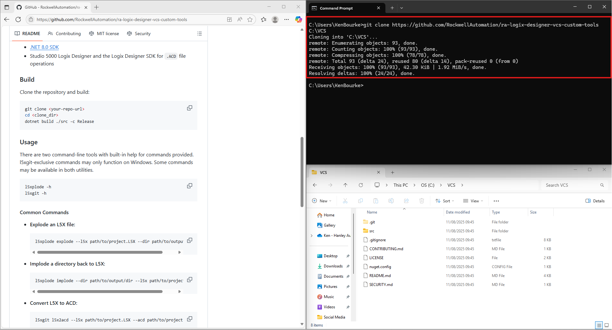The height and width of the screenshot is (330, 612).
Task: Open the browser profile avatar
Action: tap(275, 19)
